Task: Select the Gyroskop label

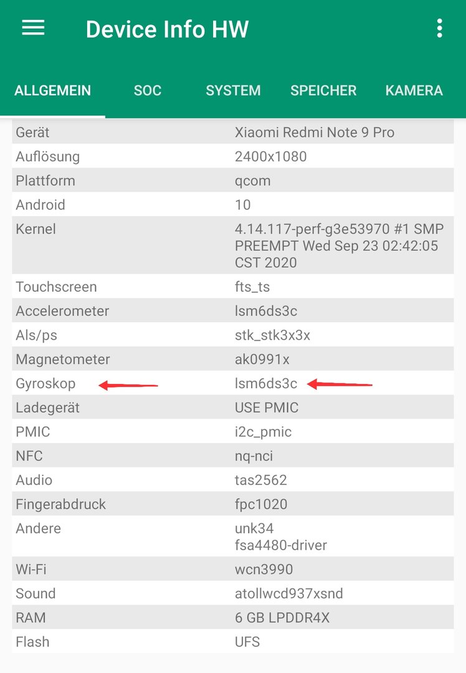Action: point(45,383)
